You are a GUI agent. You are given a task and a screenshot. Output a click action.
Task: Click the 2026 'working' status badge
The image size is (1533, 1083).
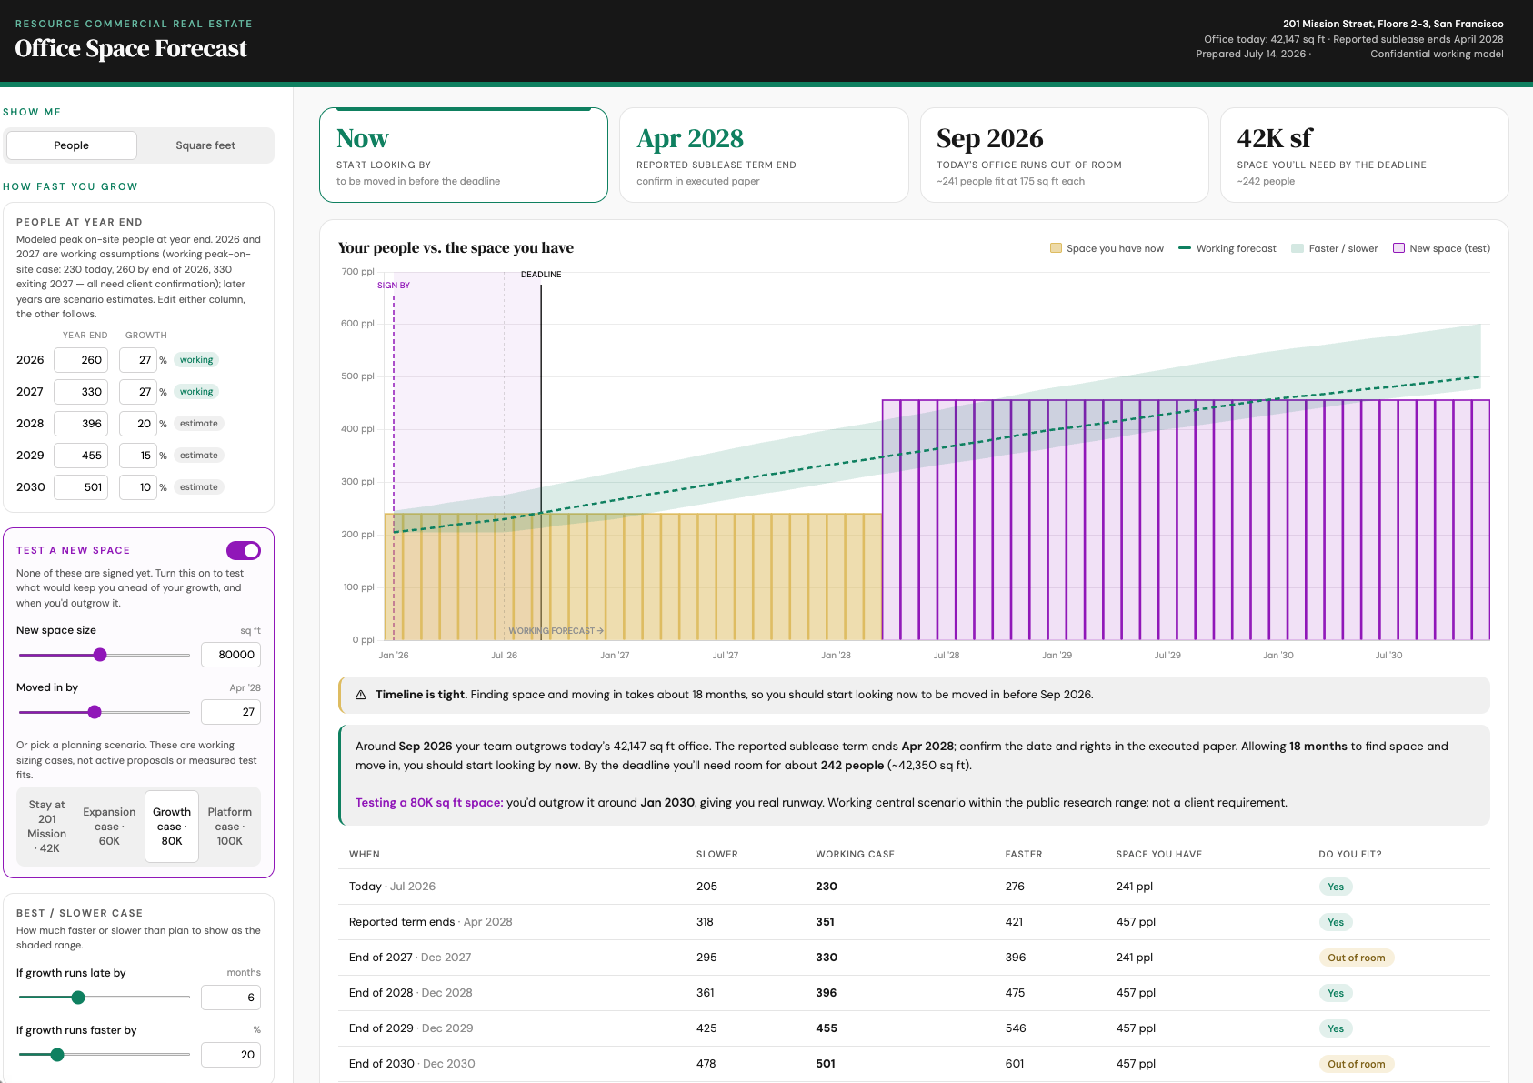coord(196,360)
